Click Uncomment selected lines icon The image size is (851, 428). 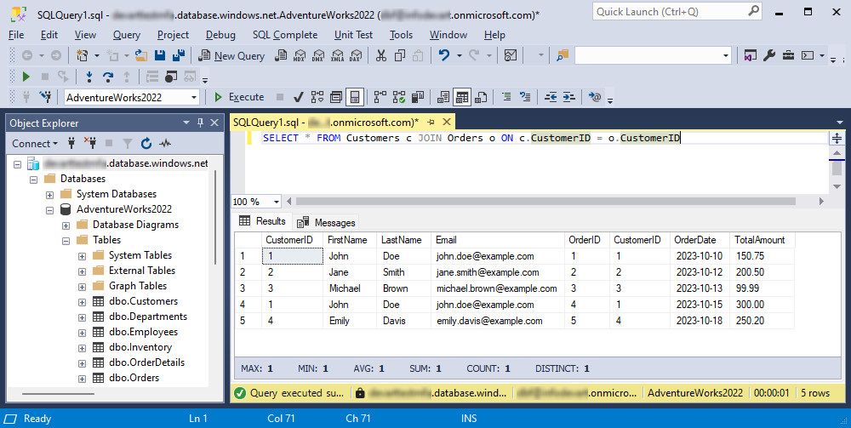coord(525,97)
